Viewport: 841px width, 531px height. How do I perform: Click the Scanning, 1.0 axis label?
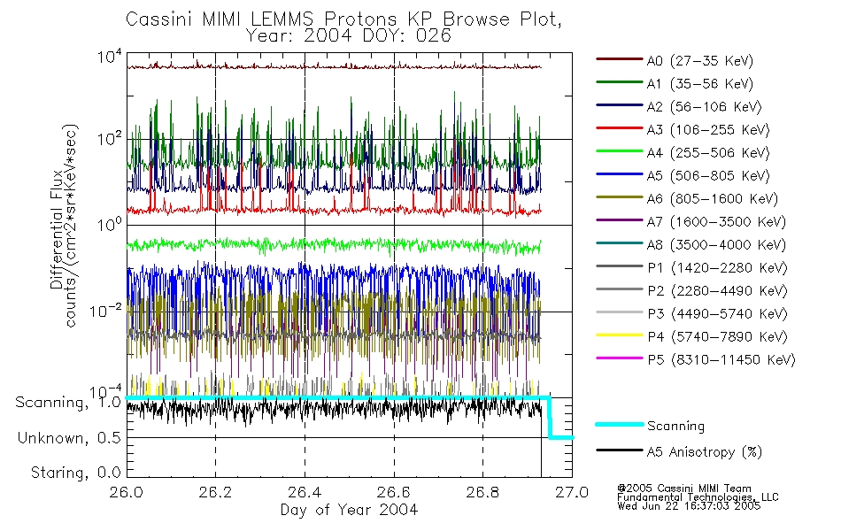click(68, 403)
